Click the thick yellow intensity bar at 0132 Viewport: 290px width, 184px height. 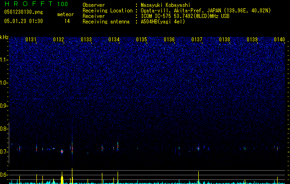coord(62,178)
